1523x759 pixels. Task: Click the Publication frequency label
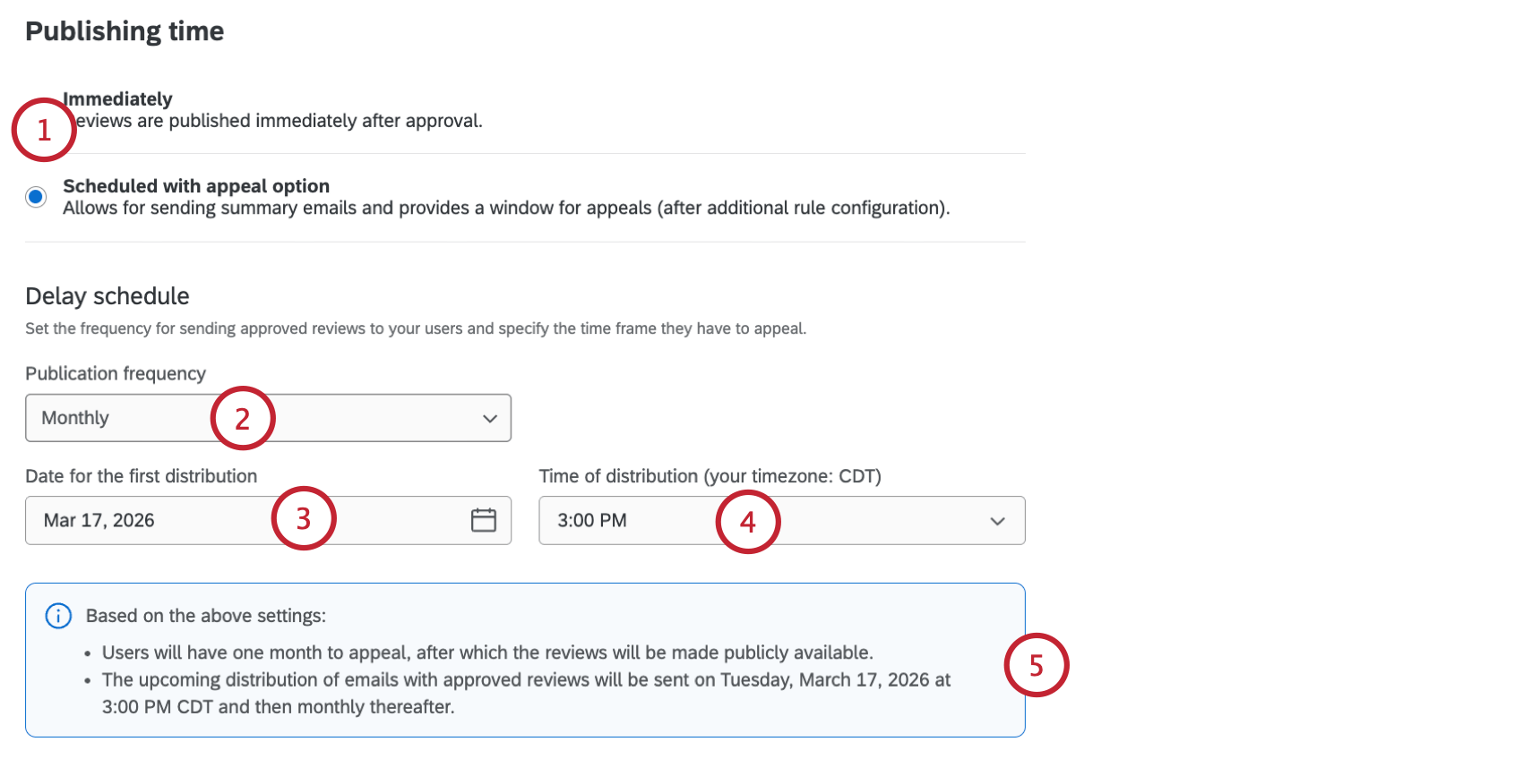click(x=116, y=373)
